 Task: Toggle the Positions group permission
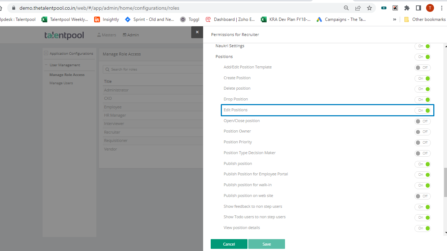tap(422, 57)
